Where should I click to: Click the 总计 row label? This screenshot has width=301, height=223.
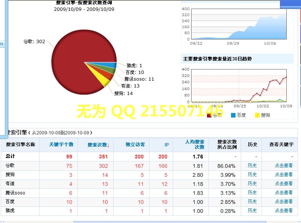click(10, 156)
